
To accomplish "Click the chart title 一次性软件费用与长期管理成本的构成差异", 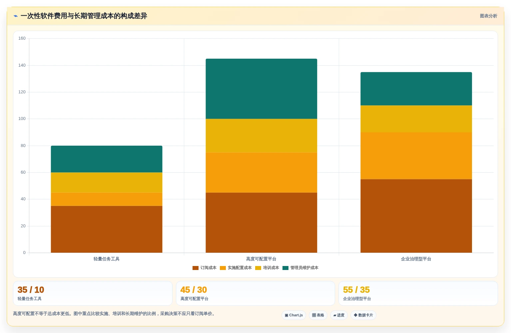I will pyautogui.click(x=84, y=16).
